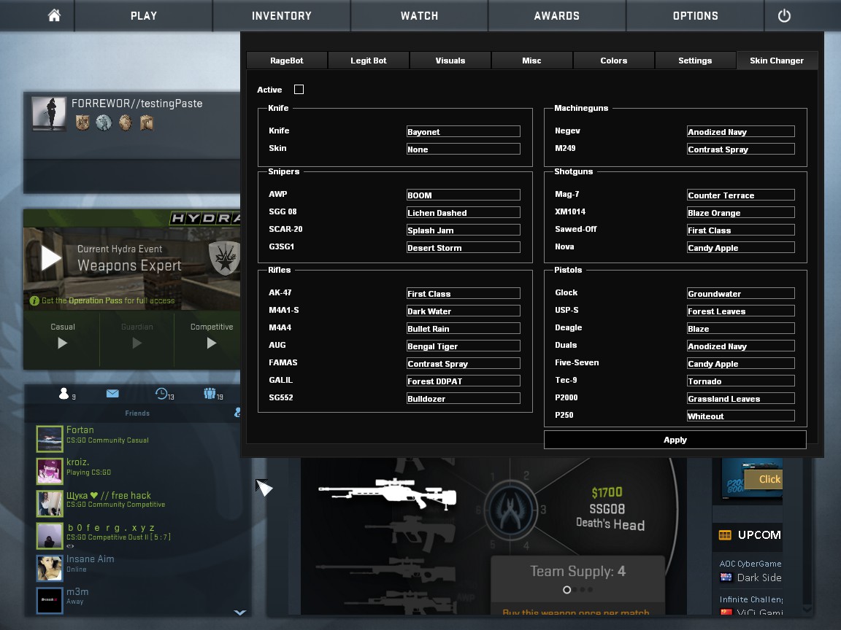Switch to the Settings tab
The width and height of the screenshot is (841, 630).
[695, 61]
